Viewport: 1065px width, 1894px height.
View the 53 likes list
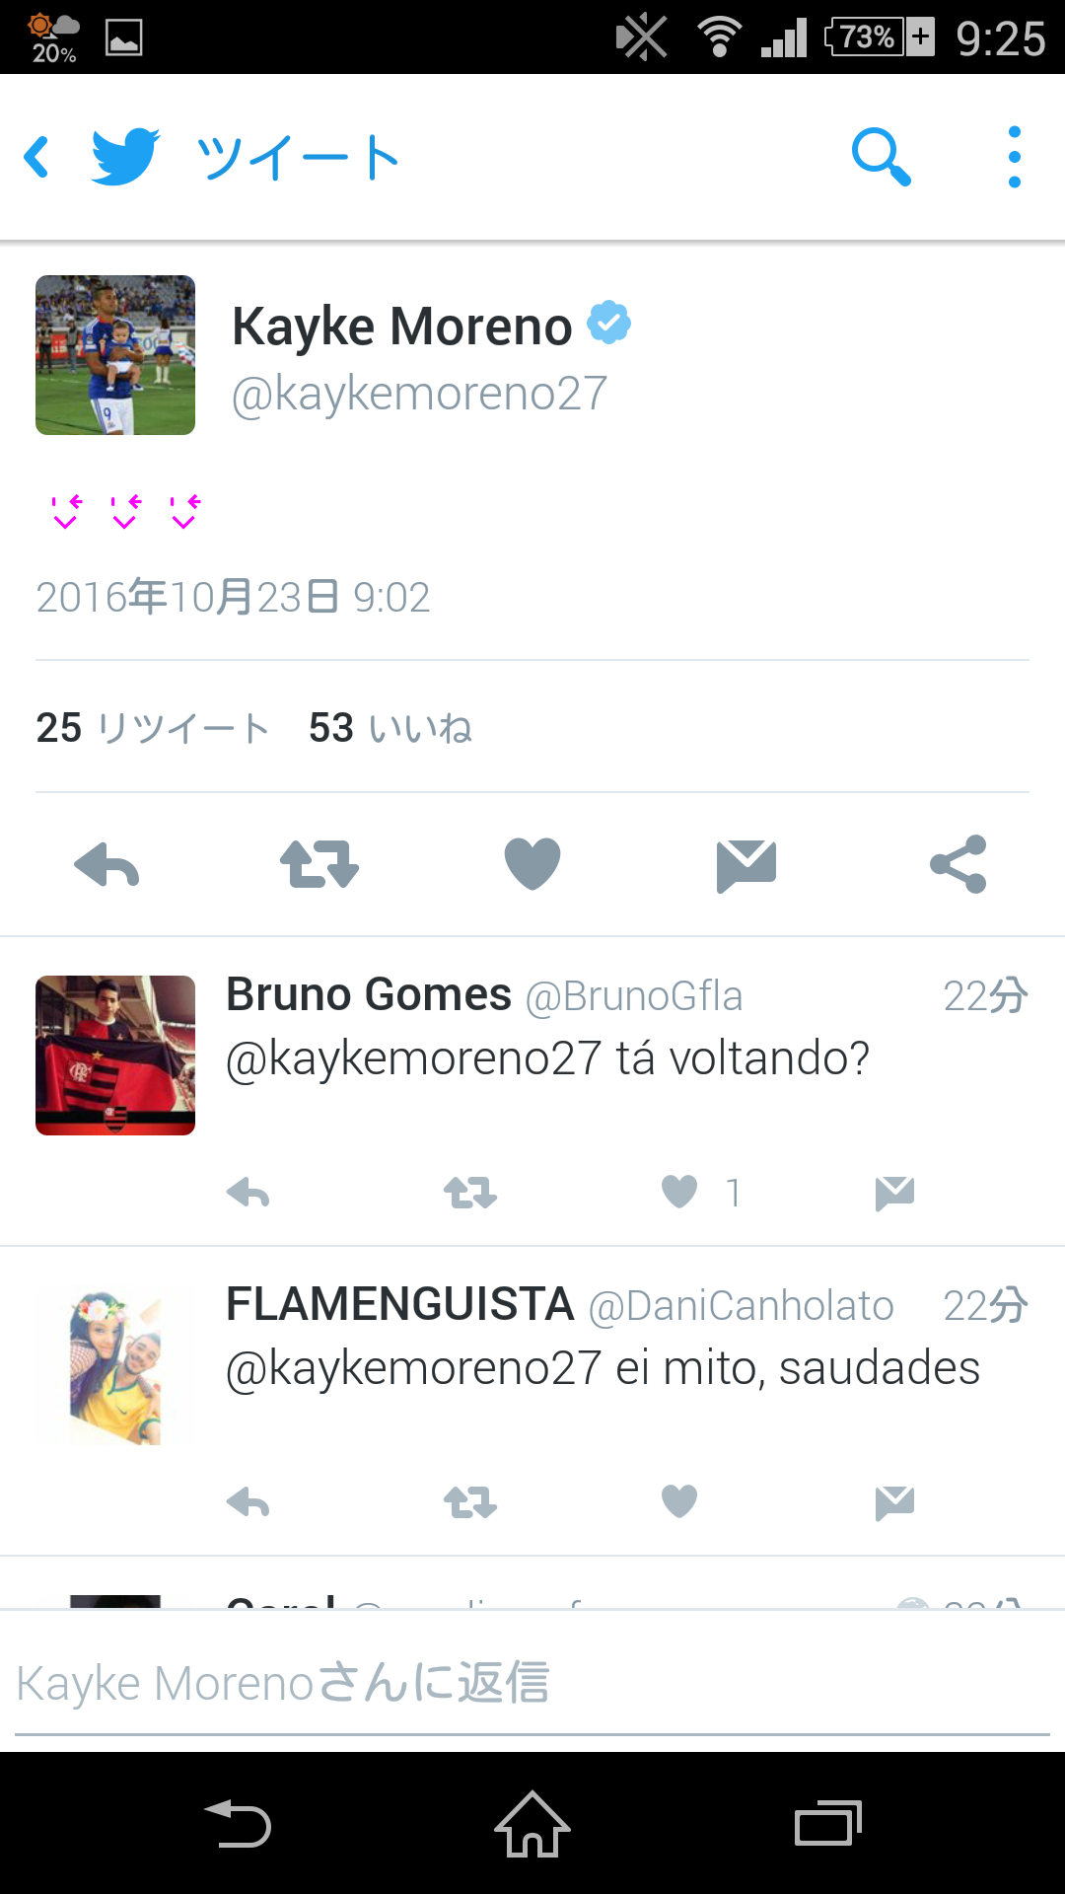tap(390, 729)
